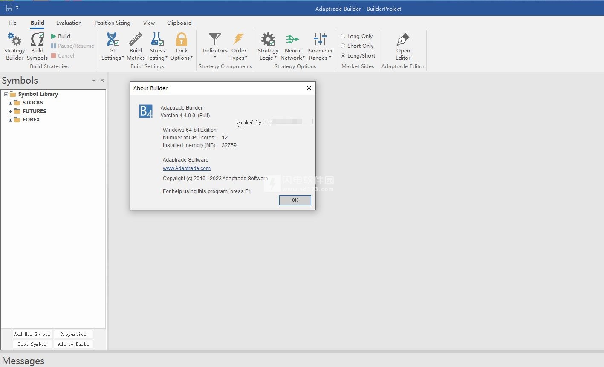Click the save icon in title bar
Viewport: 604px width, 367px height.
pos(9,8)
